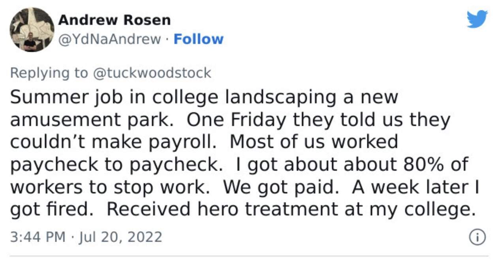Viewport: 496px width, 261px height.
Task: Open the Andrew Rosen display name
Action: coord(115,20)
